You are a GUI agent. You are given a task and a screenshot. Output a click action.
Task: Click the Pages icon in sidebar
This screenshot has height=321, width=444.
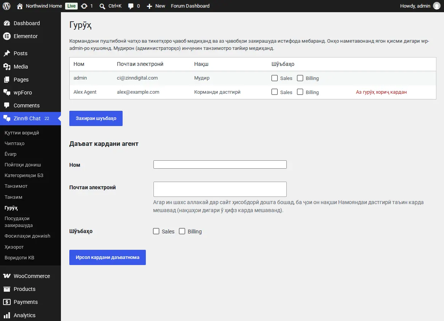(7, 80)
